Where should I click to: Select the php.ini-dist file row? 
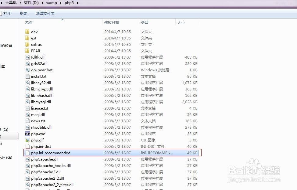[41, 146]
